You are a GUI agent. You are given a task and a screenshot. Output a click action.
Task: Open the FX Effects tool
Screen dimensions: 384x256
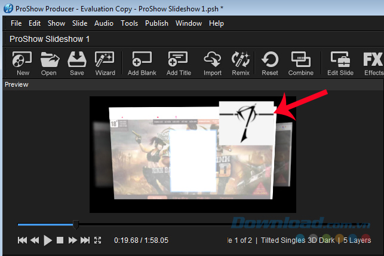pyautogui.click(x=373, y=62)
